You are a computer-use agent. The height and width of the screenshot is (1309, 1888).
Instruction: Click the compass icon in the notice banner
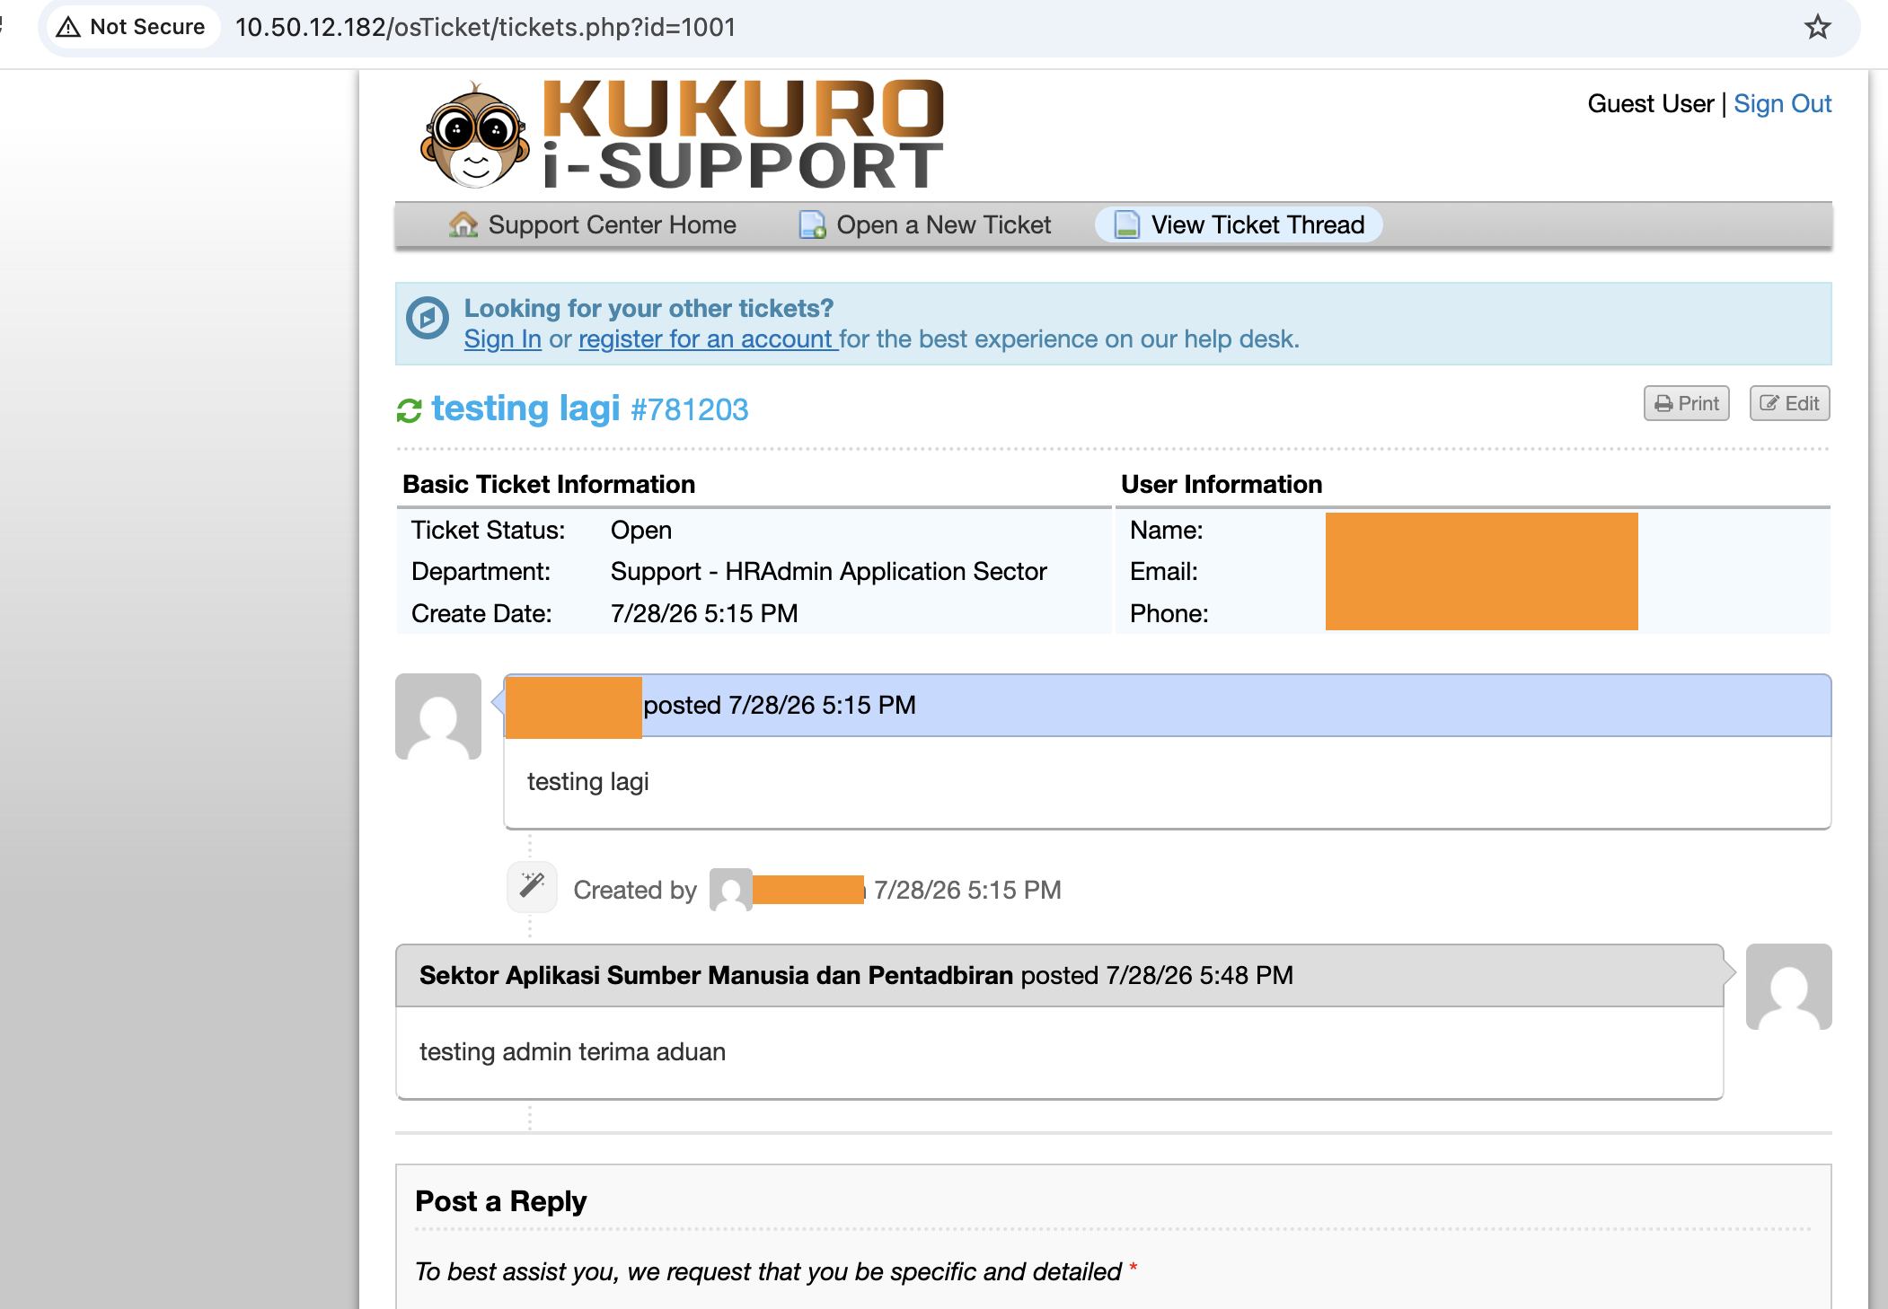(428, 318)
